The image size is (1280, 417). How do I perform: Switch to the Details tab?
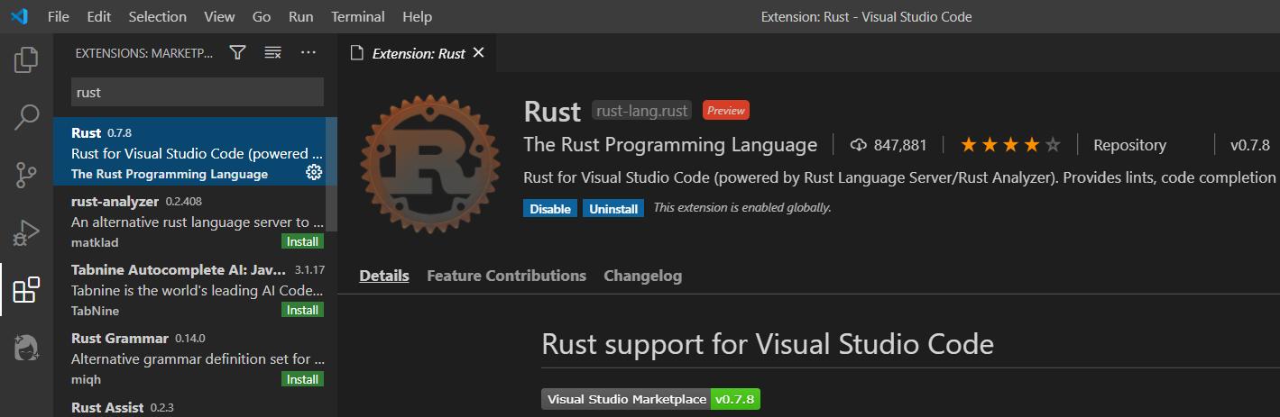[x=384, y=276]
